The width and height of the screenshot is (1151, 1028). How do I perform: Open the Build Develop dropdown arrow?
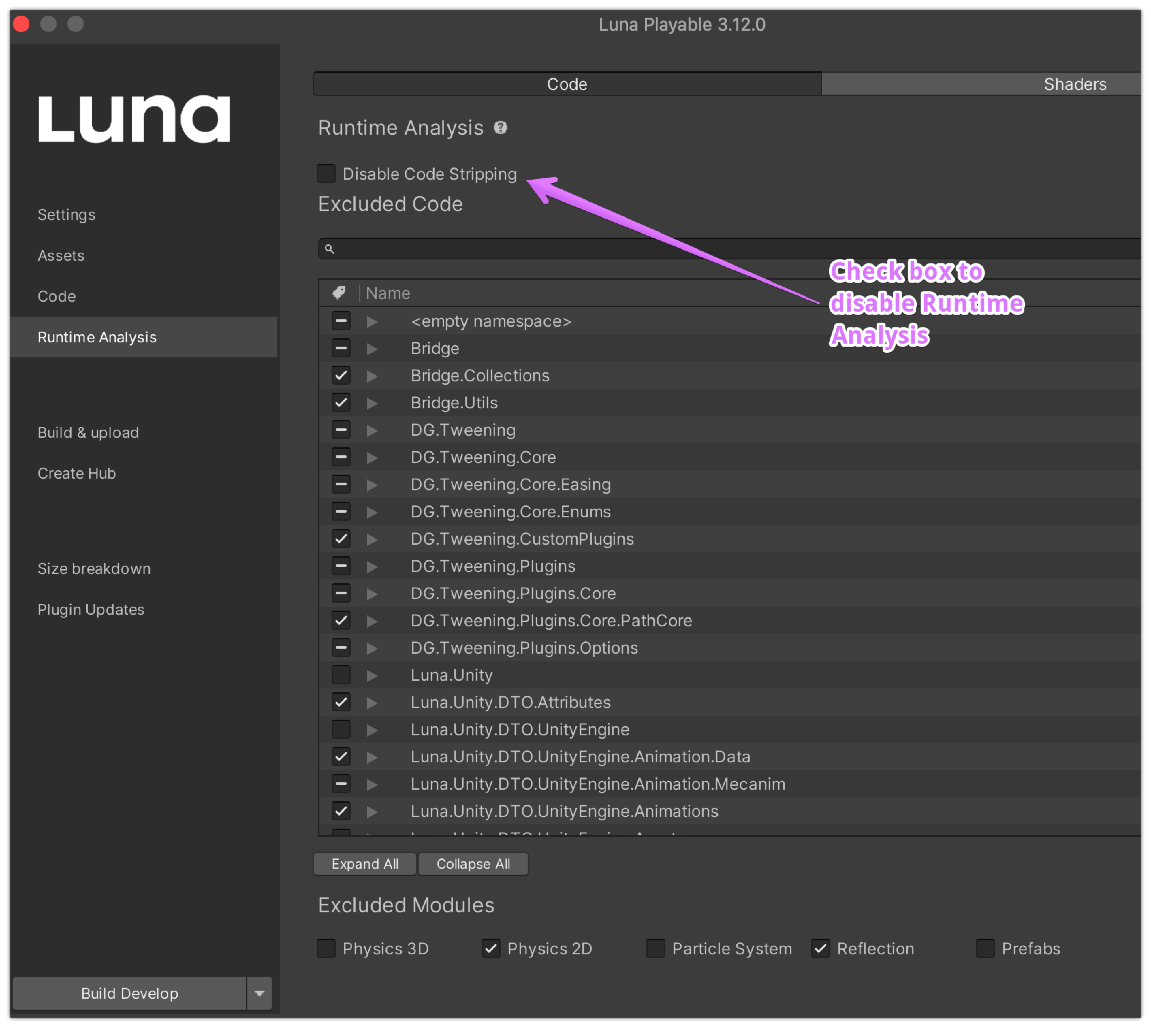[259, 993]
